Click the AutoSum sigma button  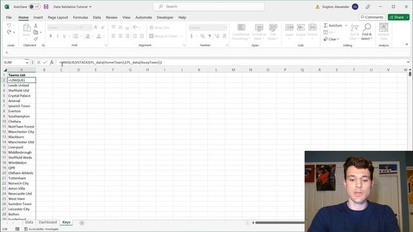coord(333,26)
